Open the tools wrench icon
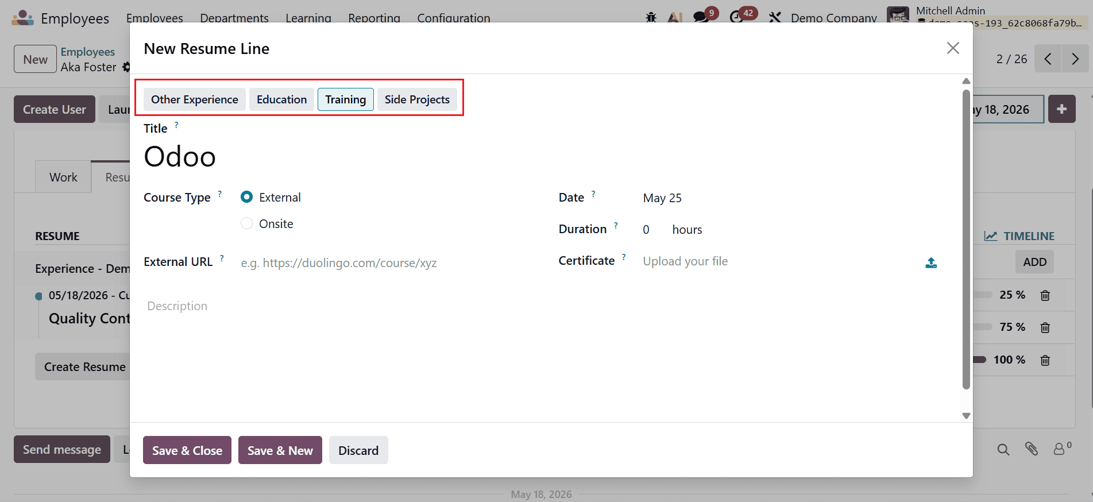This screenshot has width=1093, height=502. pos(775,17)
